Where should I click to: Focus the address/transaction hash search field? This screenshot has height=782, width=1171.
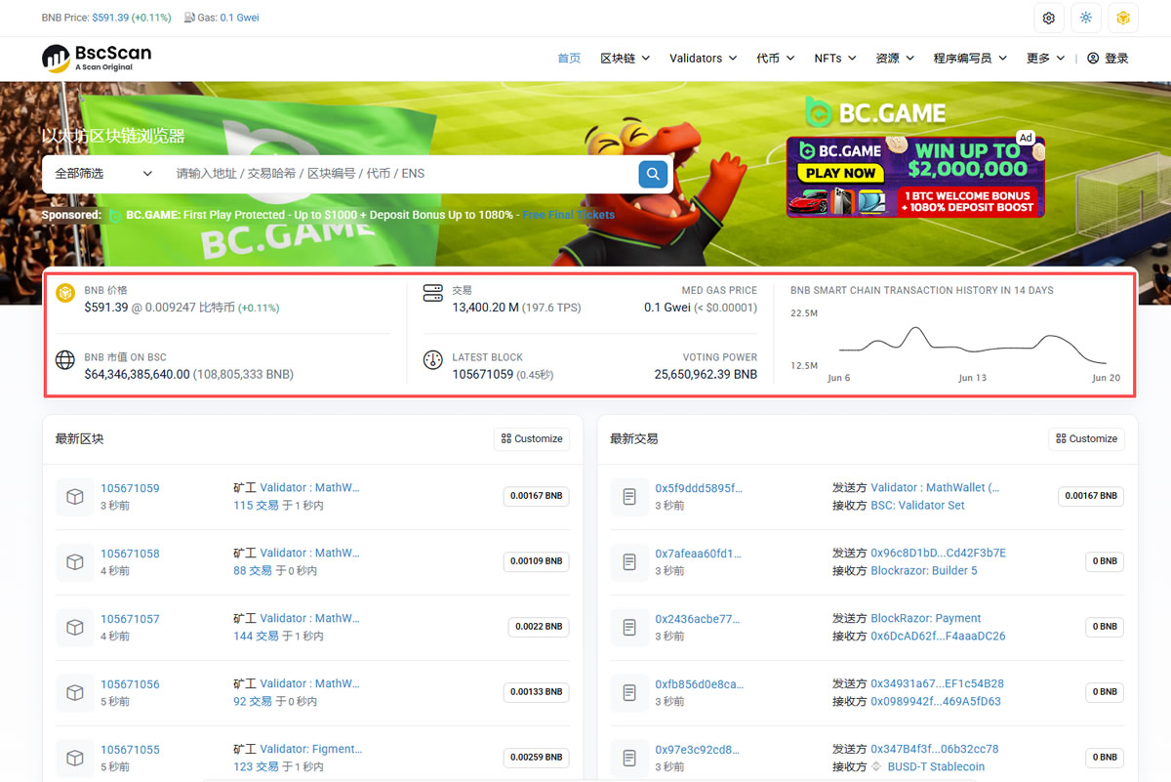point(400,174)
